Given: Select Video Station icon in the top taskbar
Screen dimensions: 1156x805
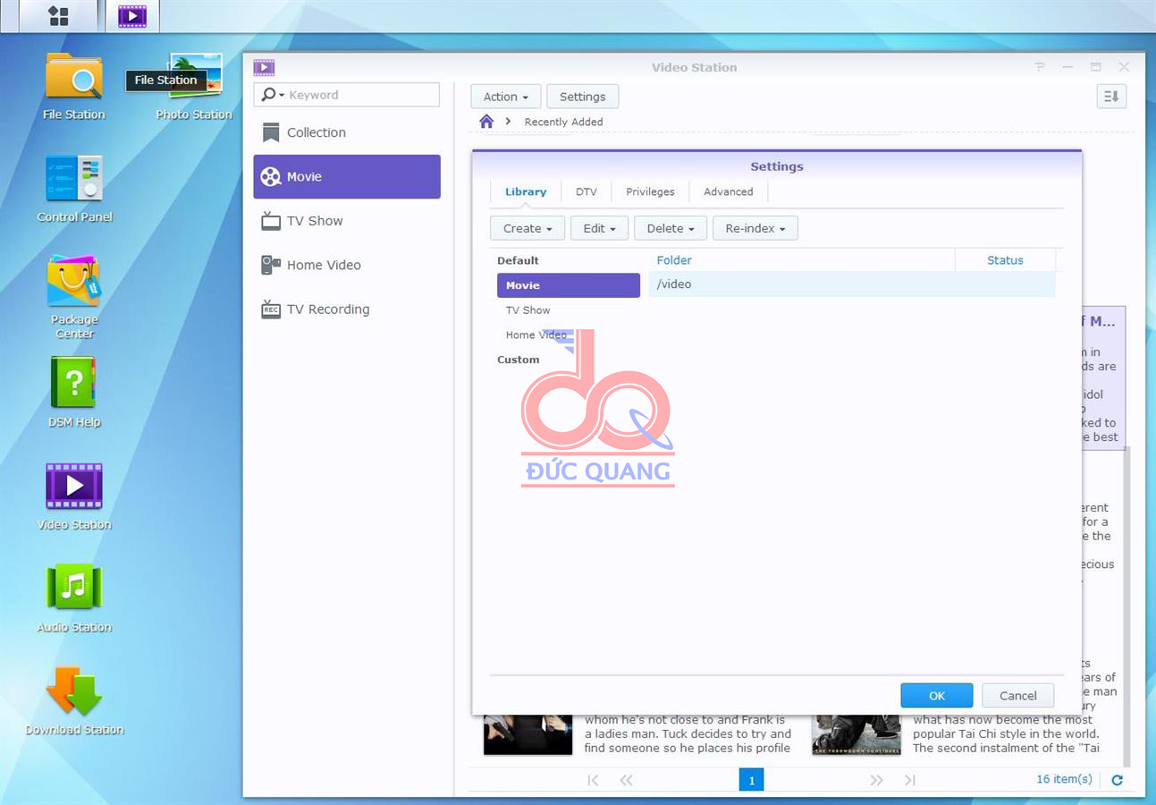Looking at the screenshot, I should (132, 16).
